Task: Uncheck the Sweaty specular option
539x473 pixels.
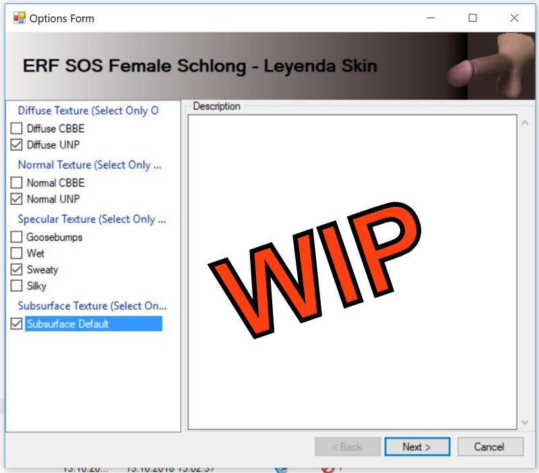Action: pos(16,270)
